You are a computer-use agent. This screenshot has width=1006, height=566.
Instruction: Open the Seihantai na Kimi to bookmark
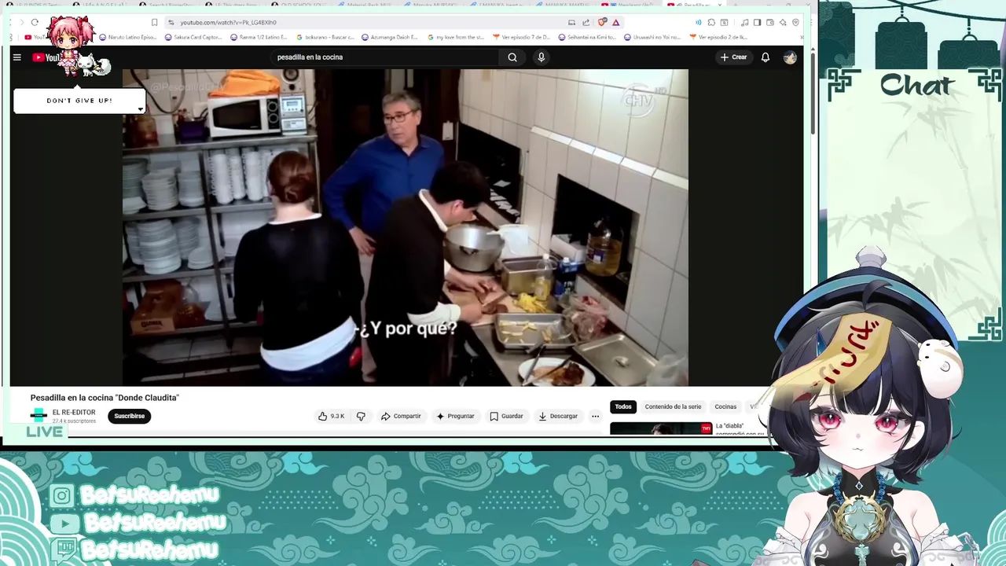588,37
